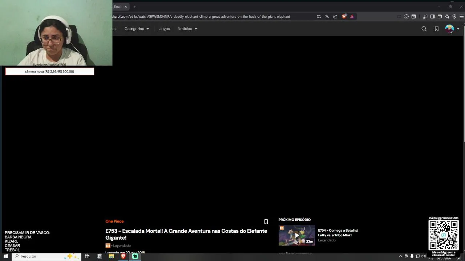The width and height of the screenshot is (465, 261).
Task: Expand the Notícias dropdown menu
Action: coord(187,29)
